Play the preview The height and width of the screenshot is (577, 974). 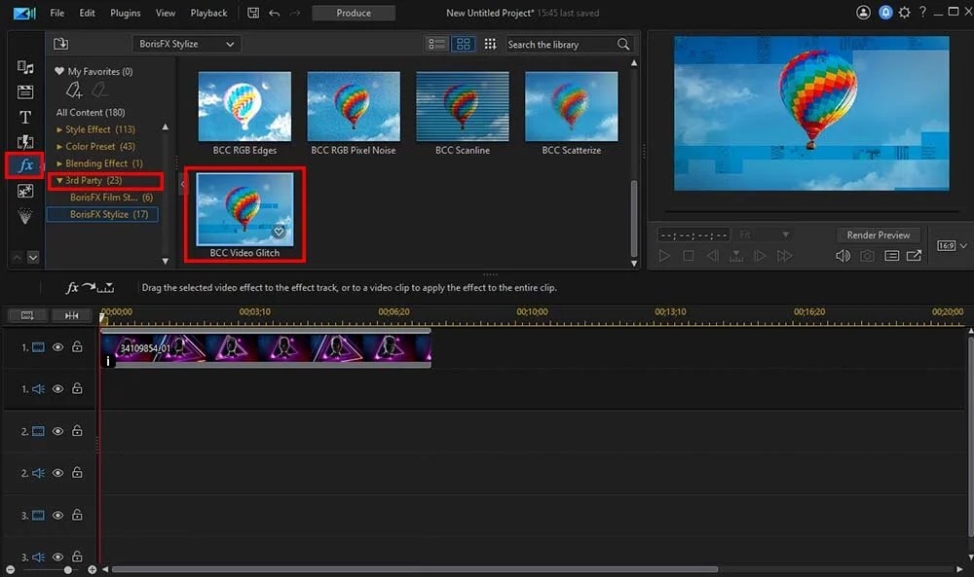coord(664,256)
